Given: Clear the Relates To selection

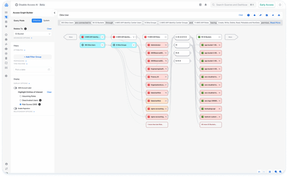Looking at the screenshot, I should [49, 29].
